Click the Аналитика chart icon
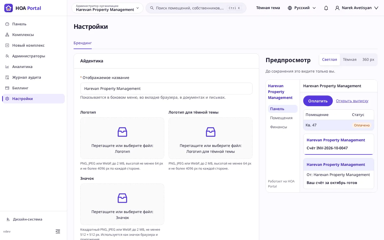 coord(7,67)
